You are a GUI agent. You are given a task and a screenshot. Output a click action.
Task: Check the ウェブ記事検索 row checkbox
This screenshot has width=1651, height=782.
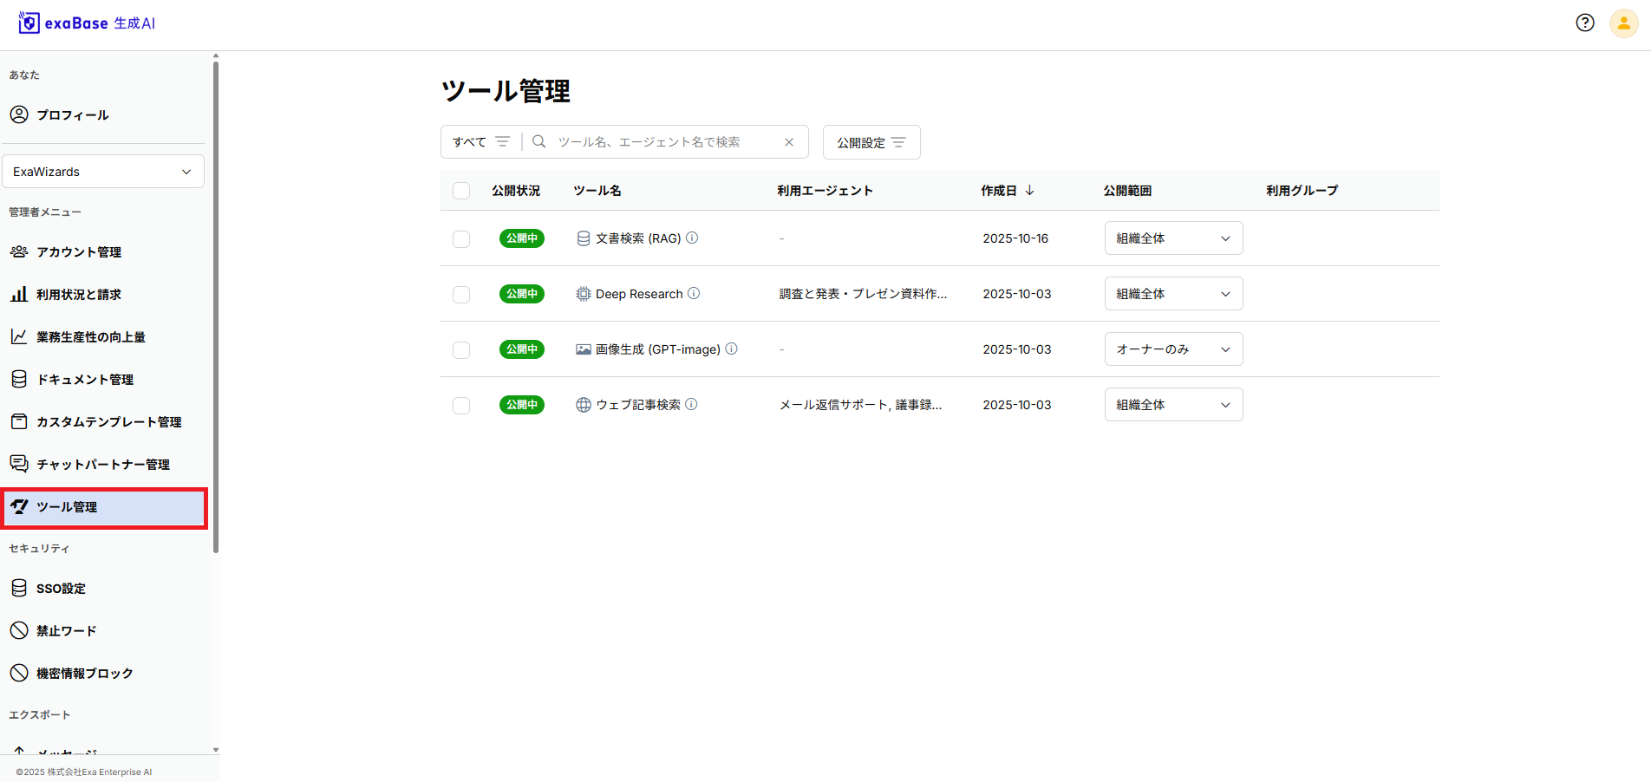(x=461, y=406)
